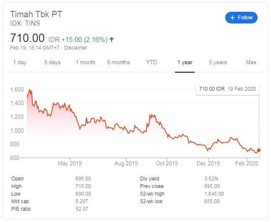The height and width of the screenshot is (222, 271).
Task: Click the Mkt cap value 5.29T
Action: [x=81, y=201]
